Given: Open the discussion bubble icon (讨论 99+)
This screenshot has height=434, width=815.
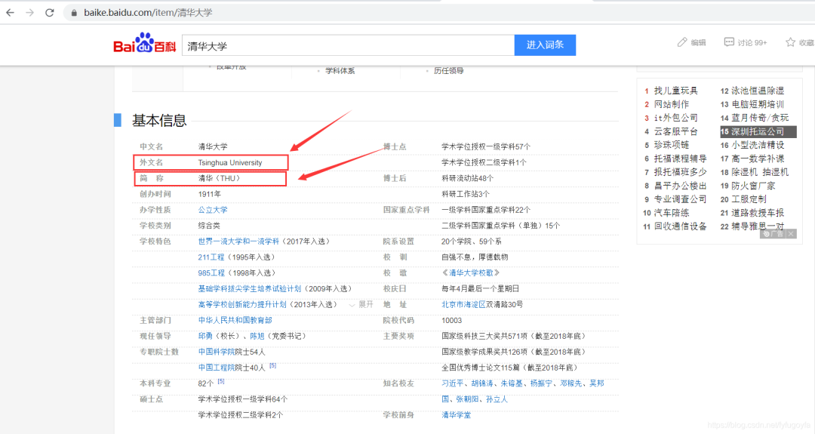Looking at the screenshot, I should point(729,42).
